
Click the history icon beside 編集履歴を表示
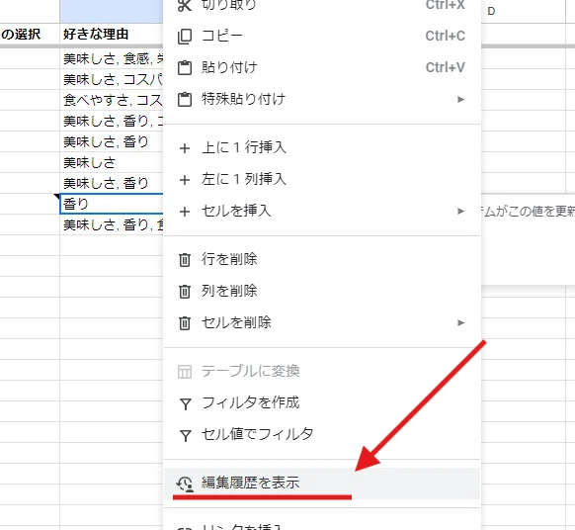coord(185,484)
